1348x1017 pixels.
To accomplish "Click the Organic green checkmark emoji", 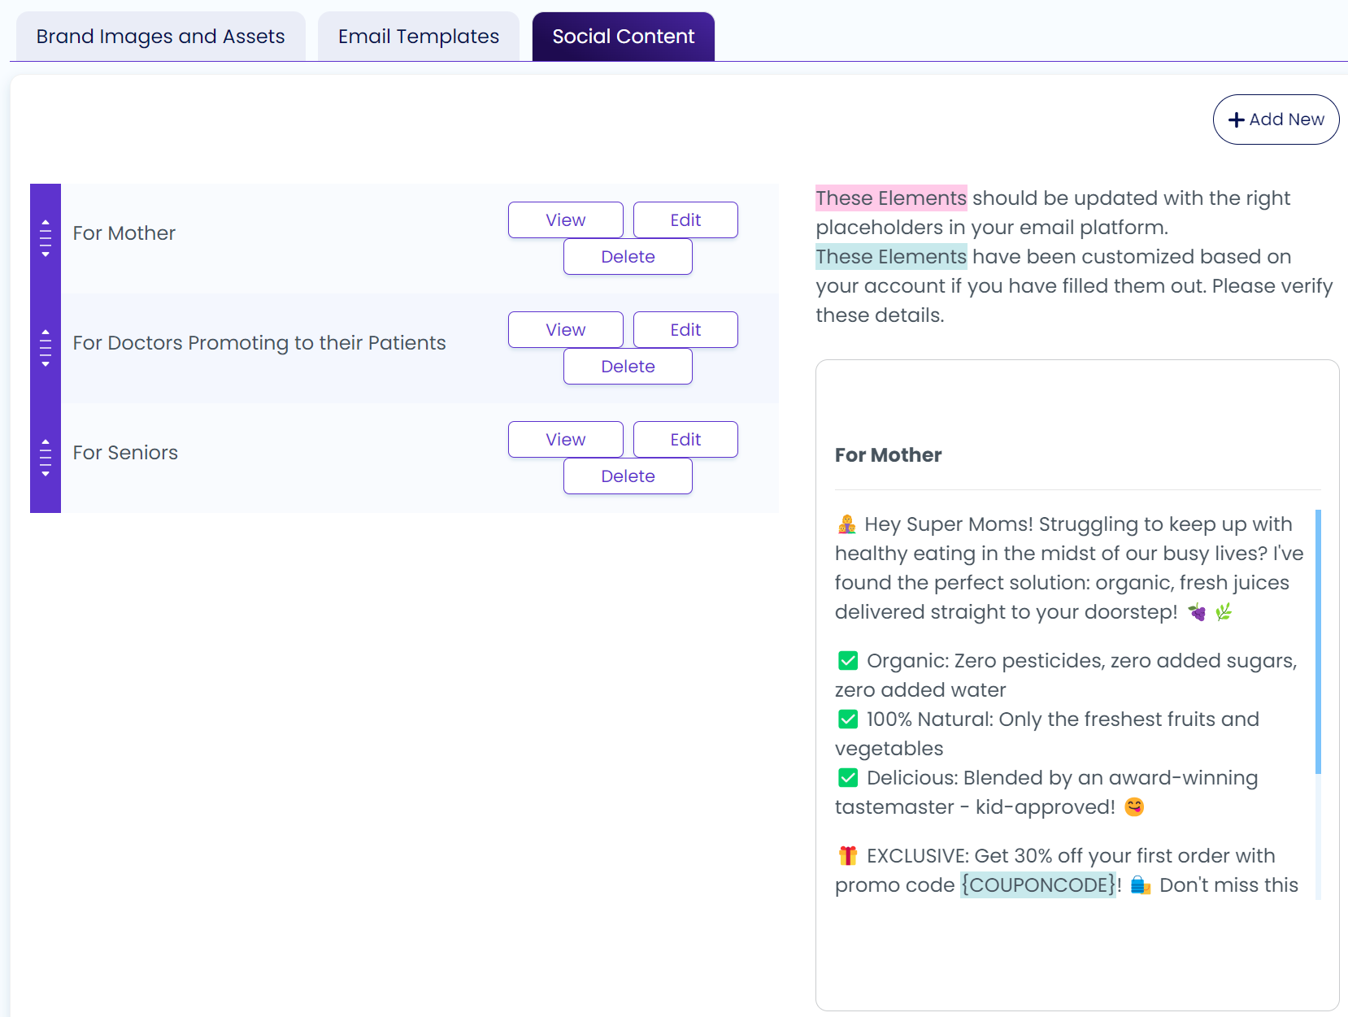I will pyautogui.click(x=848, y=661).
